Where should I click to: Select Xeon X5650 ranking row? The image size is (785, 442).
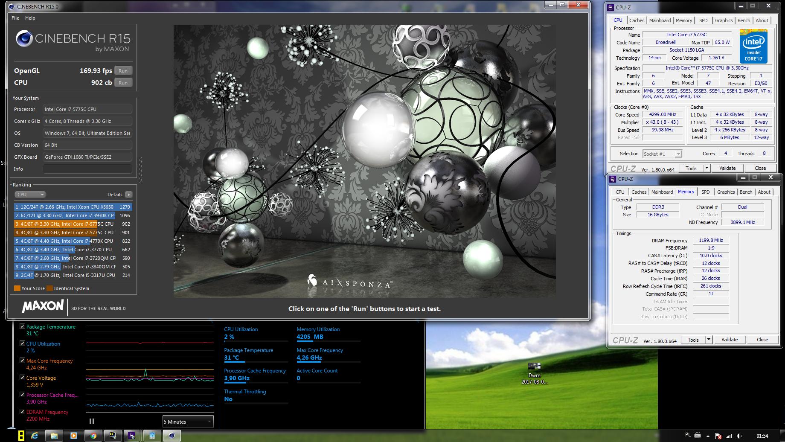pos(73,207)
